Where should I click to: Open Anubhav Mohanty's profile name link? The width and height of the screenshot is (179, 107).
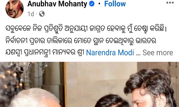point(57,4)
